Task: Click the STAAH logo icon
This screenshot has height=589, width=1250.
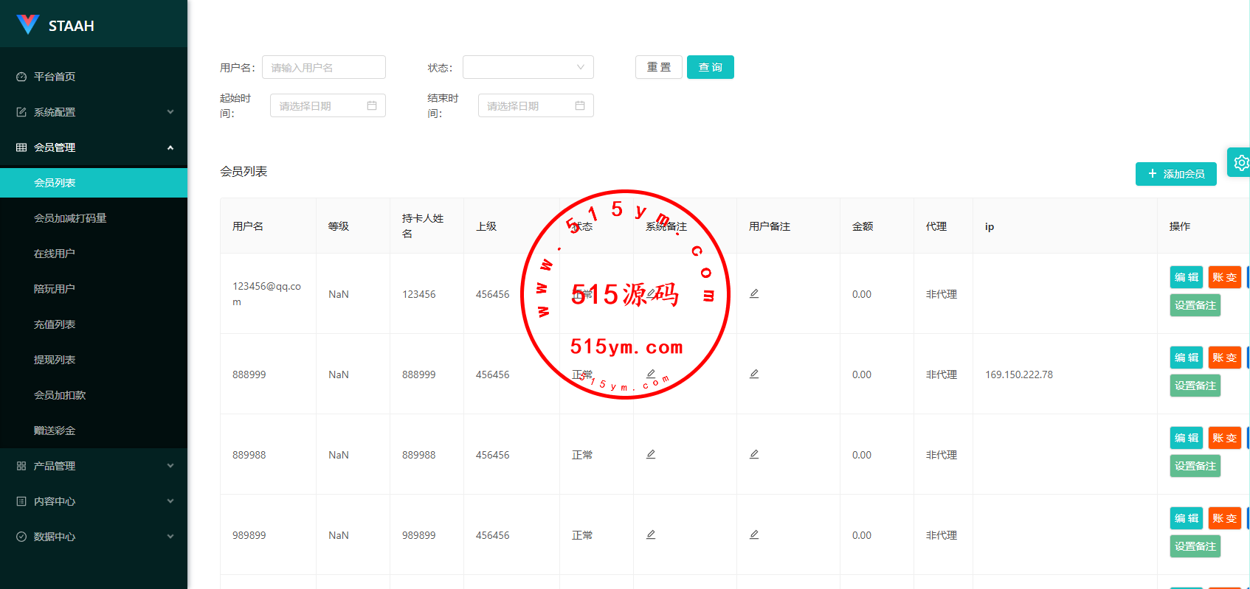Action: click(28, 25)
